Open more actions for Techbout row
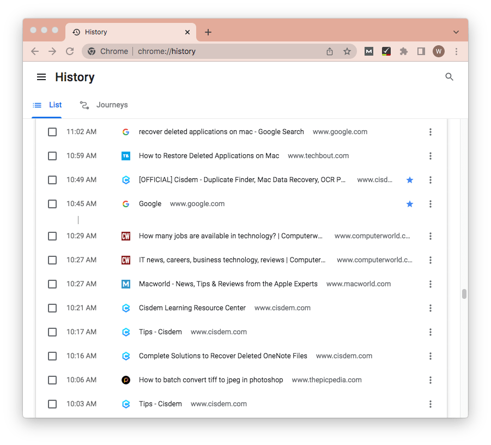The image size is (491, 445). coord(431,156)
